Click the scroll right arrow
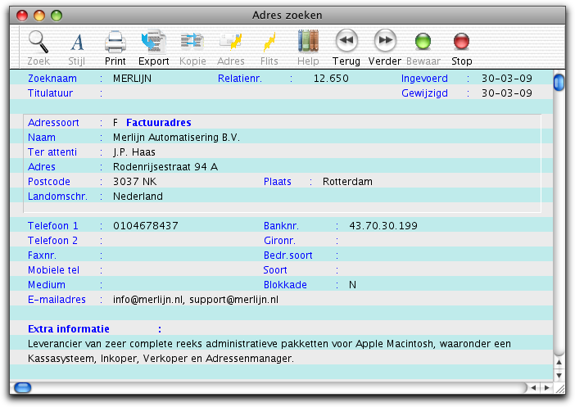The height and width of the screenshot is (407, 575). [547, 387]
